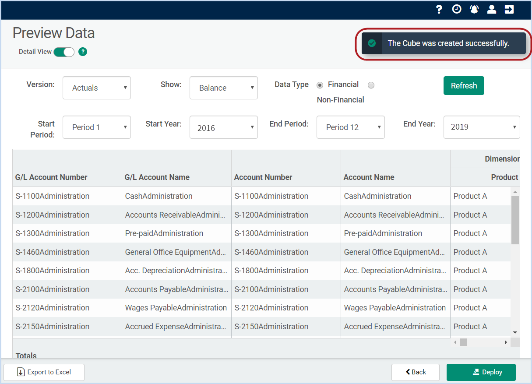Click the sign out icon

[509, 9]
